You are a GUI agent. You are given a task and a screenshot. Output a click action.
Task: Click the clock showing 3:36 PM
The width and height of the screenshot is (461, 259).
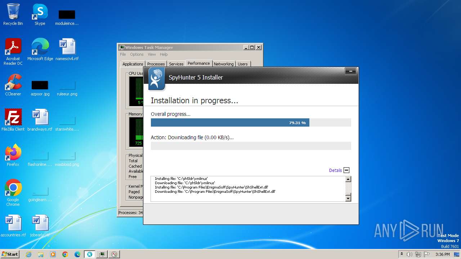(442, 254)
